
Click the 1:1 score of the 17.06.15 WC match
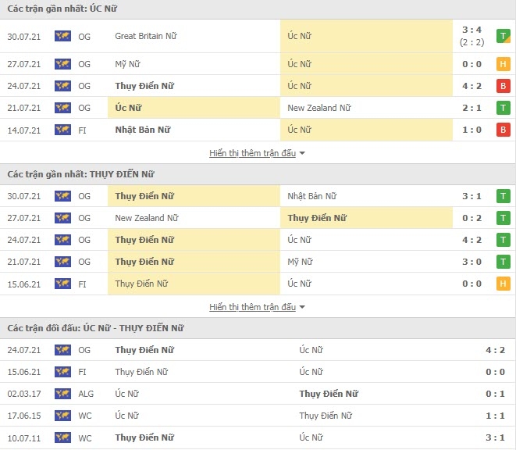pyautogui.click(x=495, y=416)
